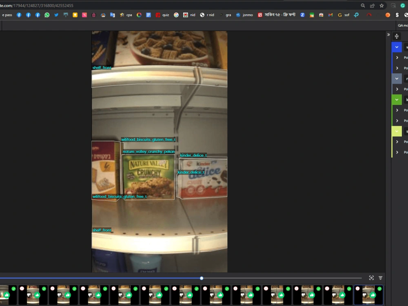Collapse the yellow-green class group chevron
408x306 pixels.
click(x=397, y=131)
